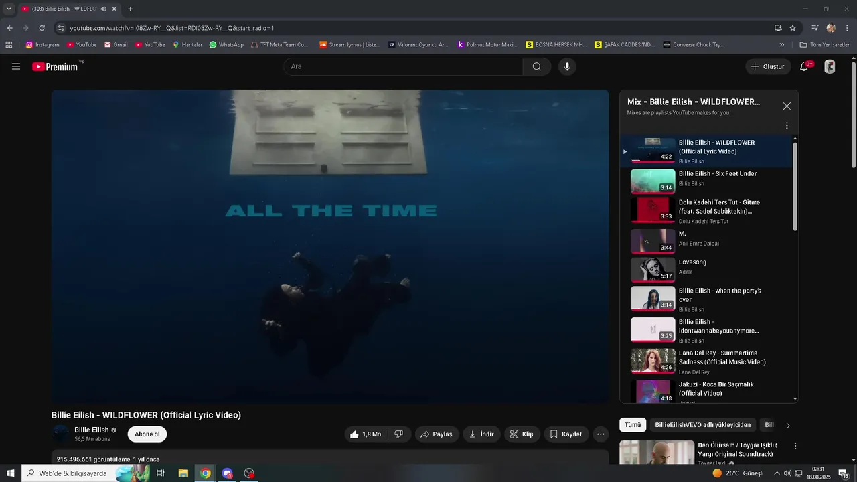The image size is (857, 482).
Task: Click the search magnifier button
Action: tap(537, 66)
